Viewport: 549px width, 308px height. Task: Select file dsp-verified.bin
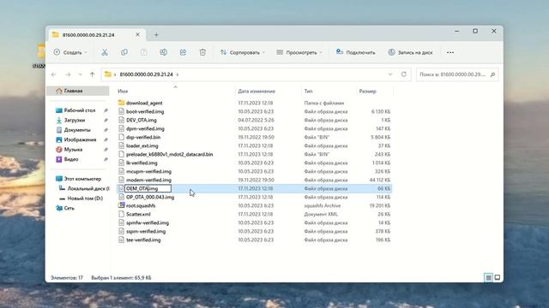point(143,137)
